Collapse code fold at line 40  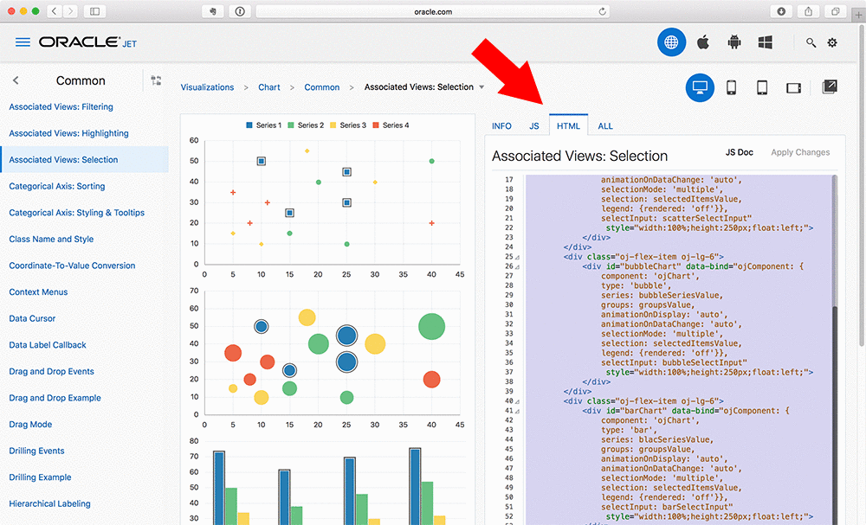click(518, 401)
